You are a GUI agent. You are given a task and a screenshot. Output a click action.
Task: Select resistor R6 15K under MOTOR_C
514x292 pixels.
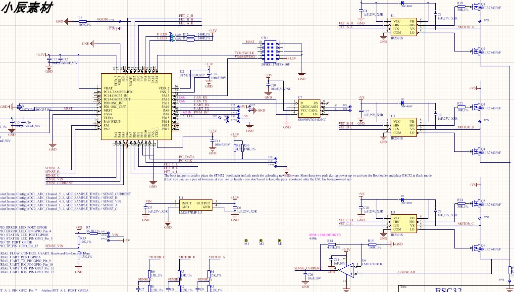[x=150, y=274]
